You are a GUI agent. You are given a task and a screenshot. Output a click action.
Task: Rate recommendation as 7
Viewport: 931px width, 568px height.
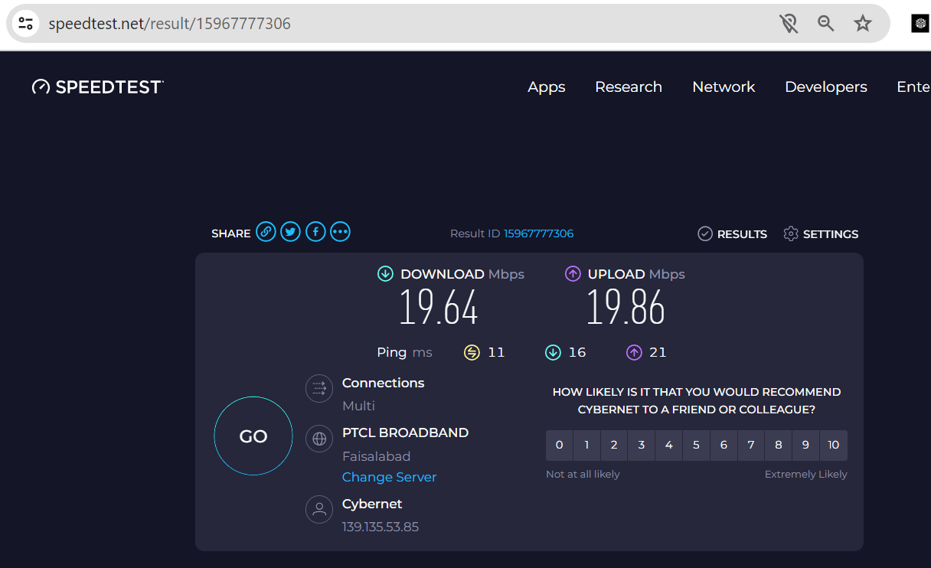pyautogui.click(x=751, y=445)
